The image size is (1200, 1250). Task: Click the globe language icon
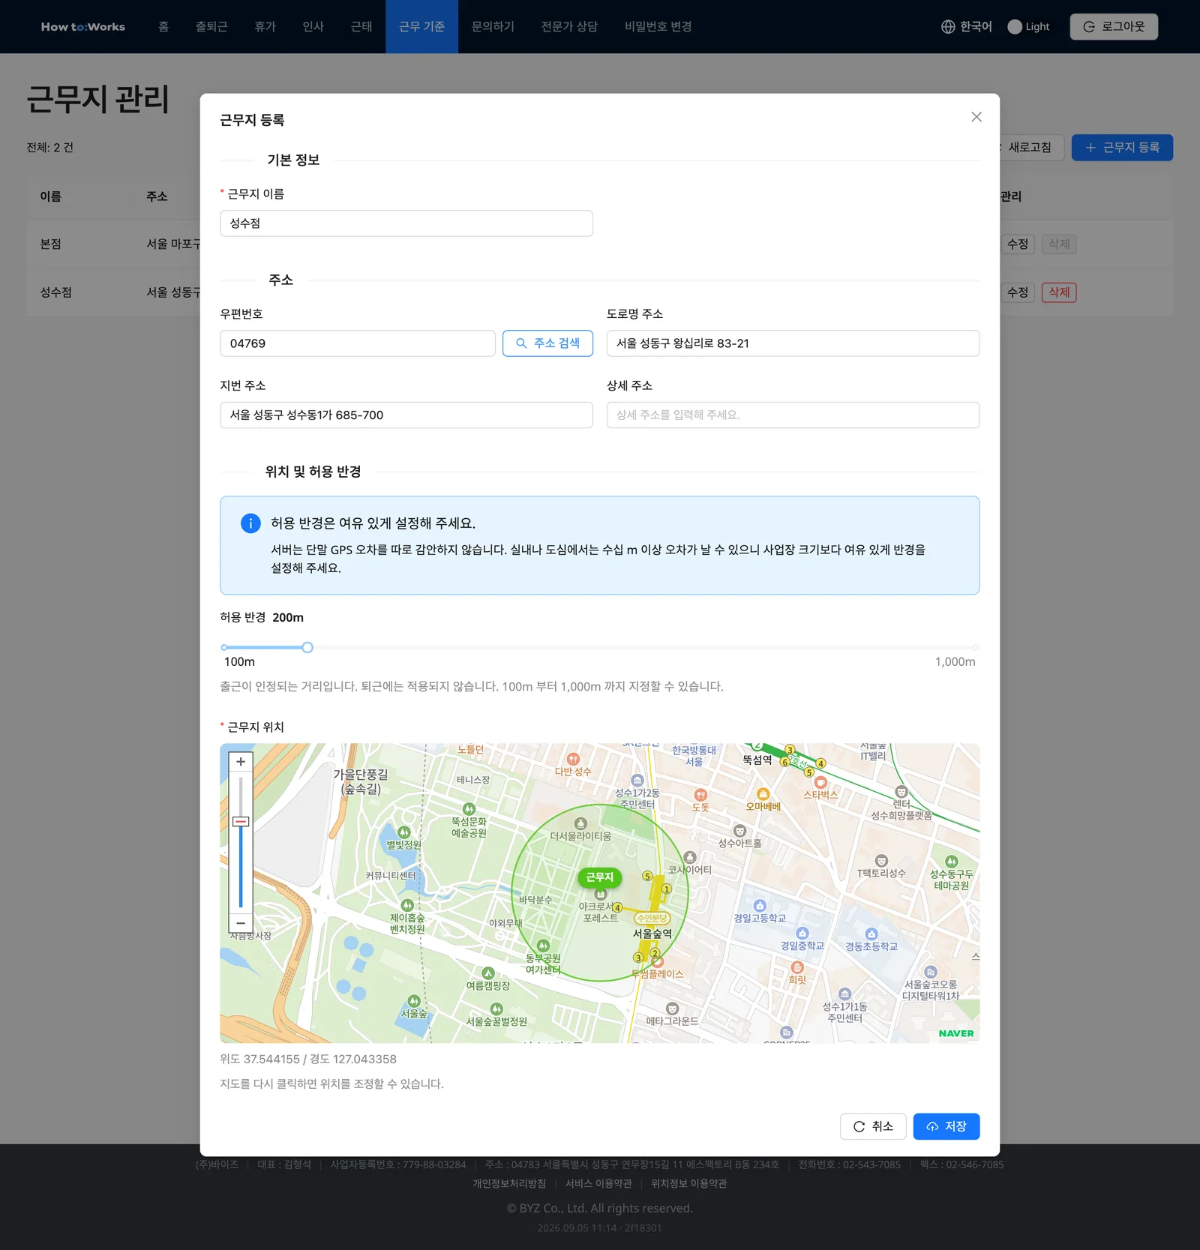tap(948, 27)
